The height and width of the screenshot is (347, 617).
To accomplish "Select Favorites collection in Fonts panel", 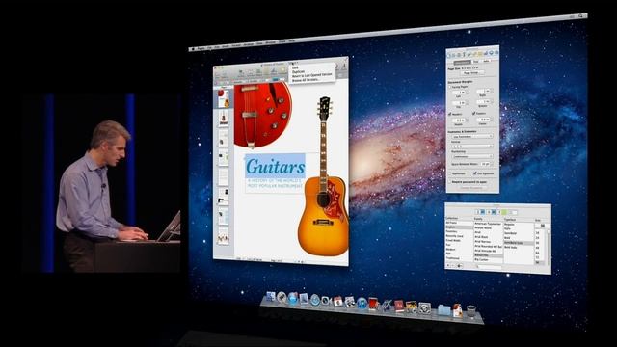I will click(452, 231).
